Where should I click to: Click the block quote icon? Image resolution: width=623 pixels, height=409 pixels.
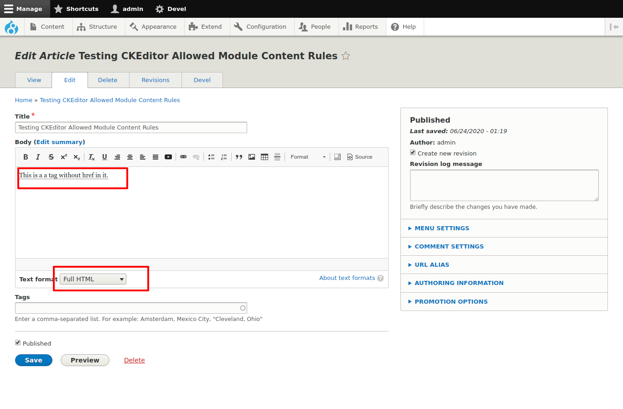[239, 157]
